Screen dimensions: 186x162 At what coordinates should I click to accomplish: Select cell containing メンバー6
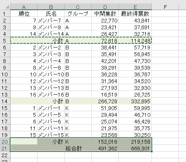(x=51, y=122)
